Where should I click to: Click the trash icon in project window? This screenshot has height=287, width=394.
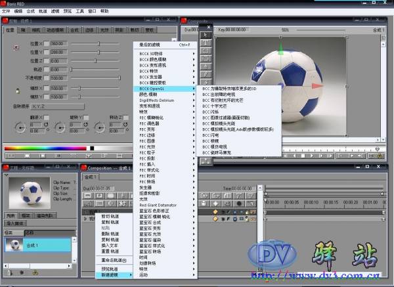pos(10,273)
